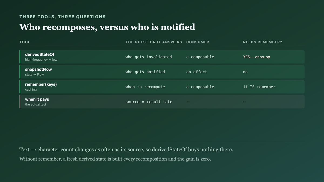
Task: Click the "the actual test" caption
Action: point(36,104)
